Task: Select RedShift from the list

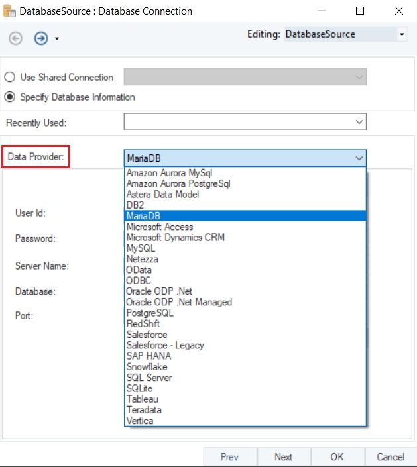Action: (245, 323)
